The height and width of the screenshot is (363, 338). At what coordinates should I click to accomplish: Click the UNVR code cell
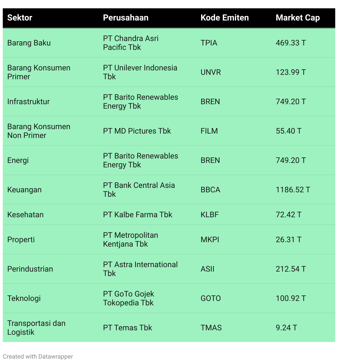(x=211, y=72)
